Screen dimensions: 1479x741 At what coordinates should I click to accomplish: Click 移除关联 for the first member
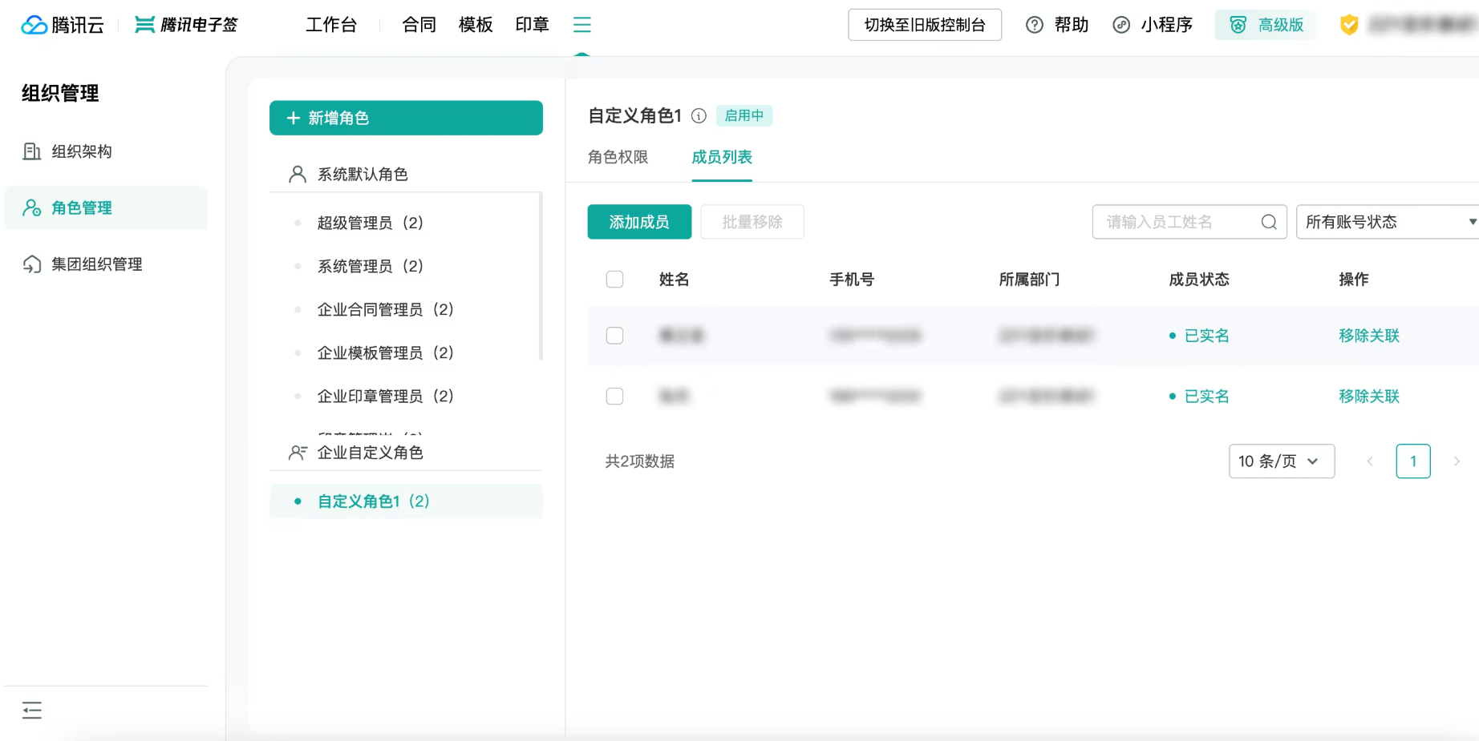click(1368, 336)
